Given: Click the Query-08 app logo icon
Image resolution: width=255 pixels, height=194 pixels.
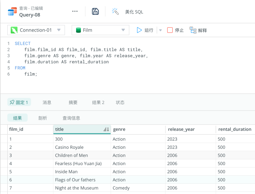Looking at the screenshot, I should point(12,12).
